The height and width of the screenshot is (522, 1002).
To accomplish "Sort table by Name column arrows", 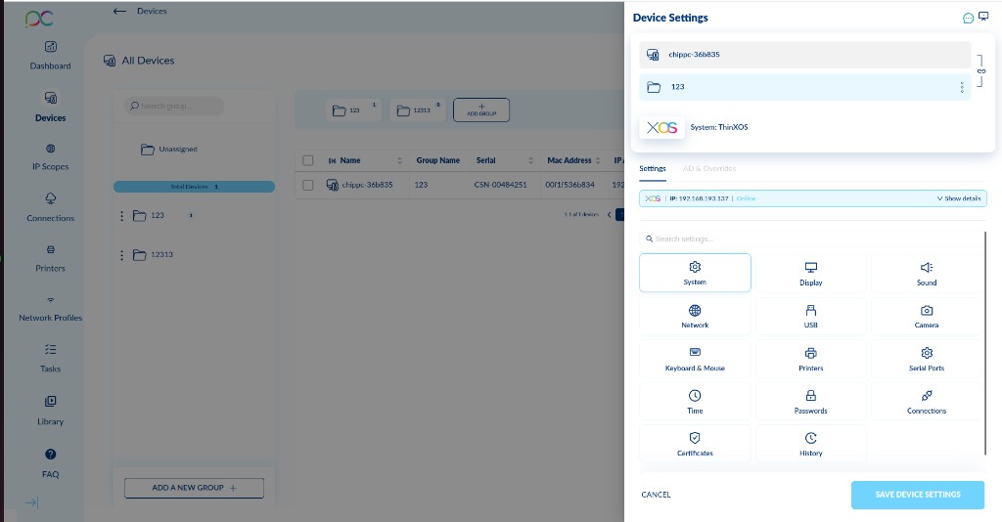I will coord(400,160).
